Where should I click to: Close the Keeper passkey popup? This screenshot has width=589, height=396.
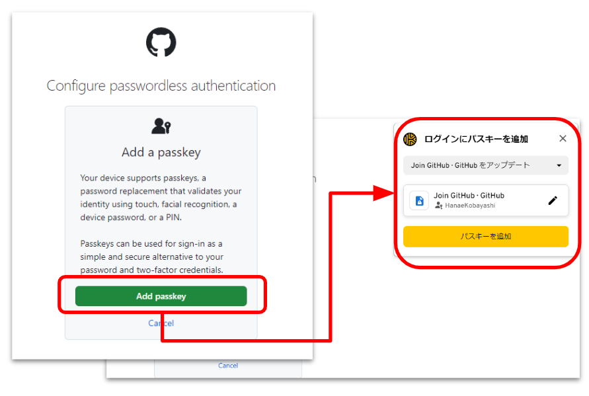point(563,139)
